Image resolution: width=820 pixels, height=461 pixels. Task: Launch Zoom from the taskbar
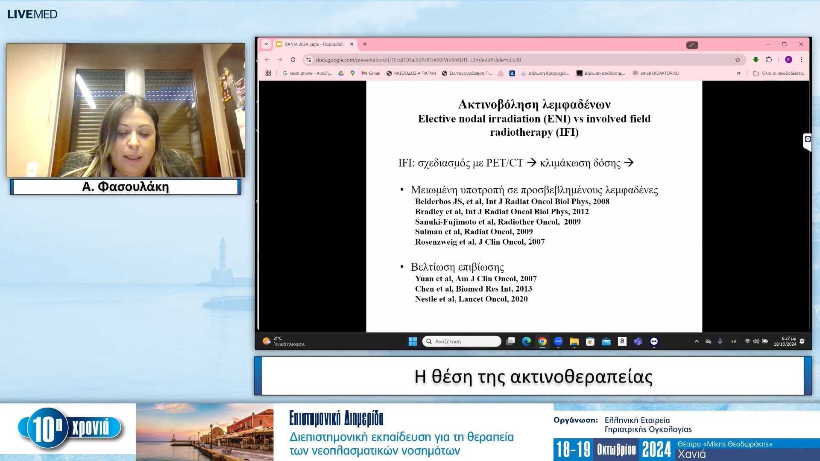pos(558,341)
